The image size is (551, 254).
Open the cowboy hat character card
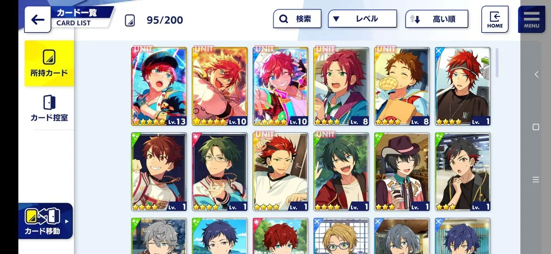tap(402, 172)
